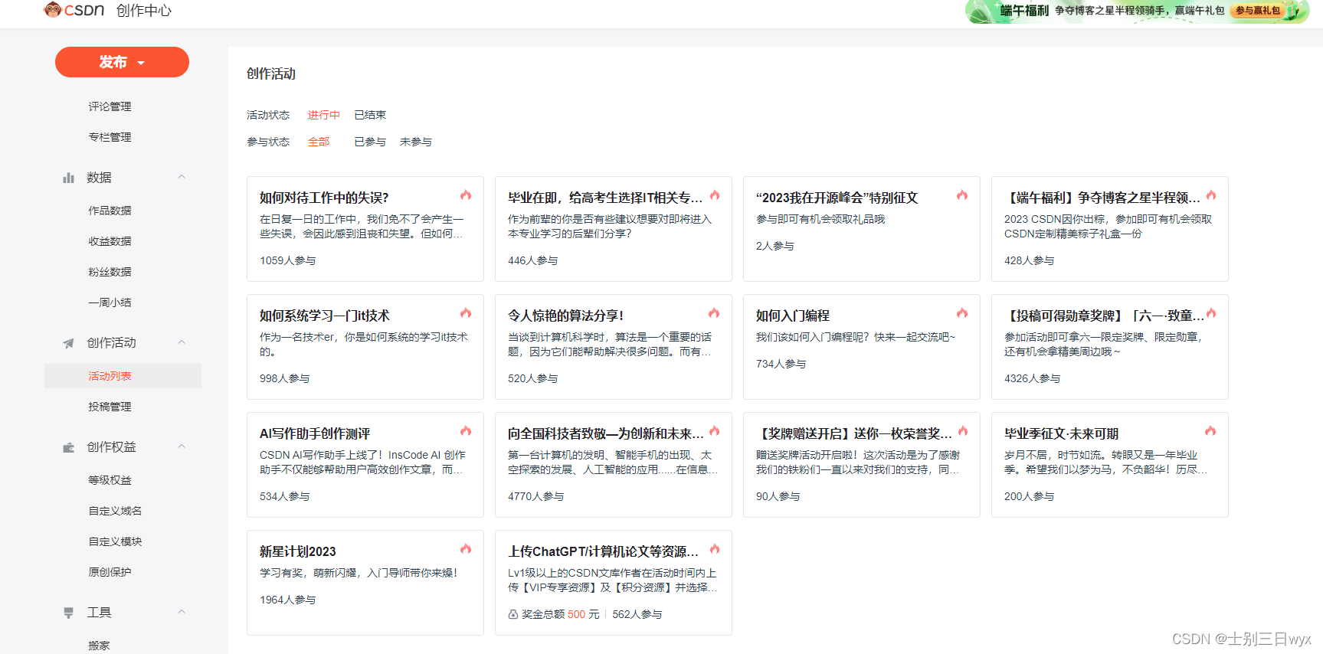Click flame icon on 奖牌赠送开启 card
Screen dimensions: 1323x654
point(963,431)
